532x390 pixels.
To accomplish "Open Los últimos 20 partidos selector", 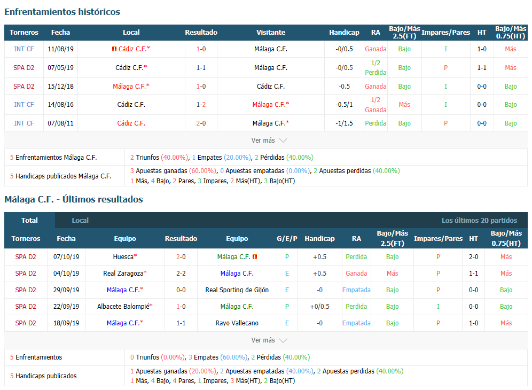I will (479, 220).
